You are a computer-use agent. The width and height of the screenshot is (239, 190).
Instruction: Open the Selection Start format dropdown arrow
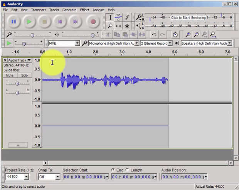click(x=107, y=177)
